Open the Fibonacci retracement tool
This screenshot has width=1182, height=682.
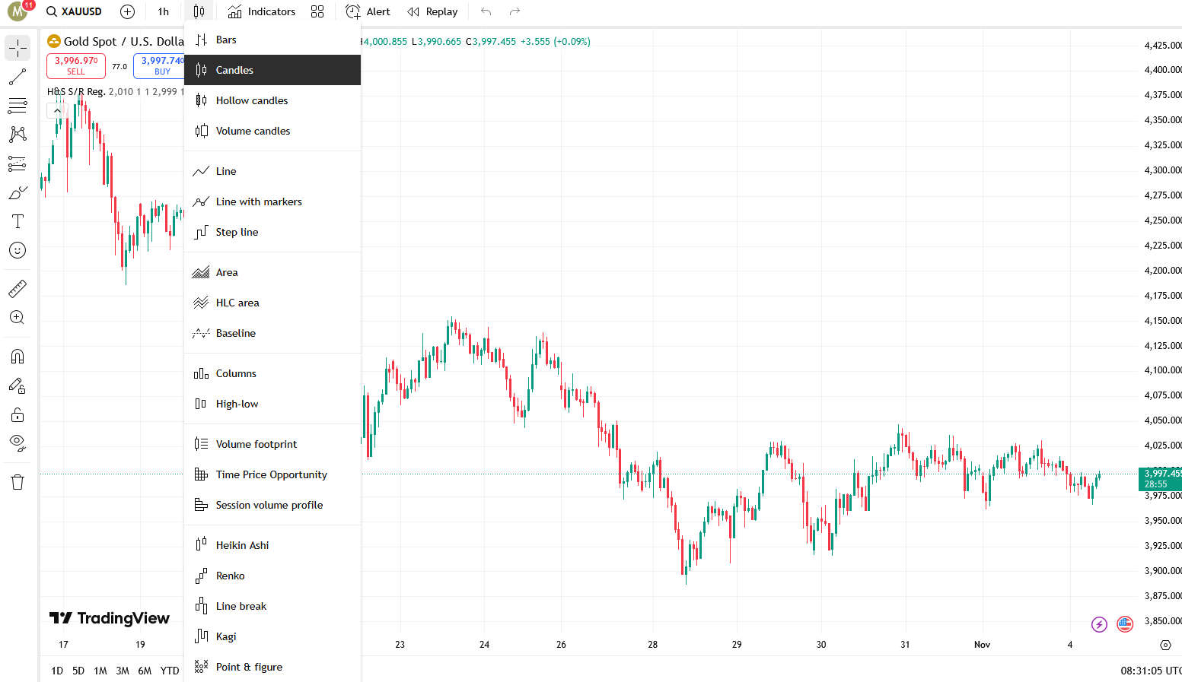click(x=18, y=106)
